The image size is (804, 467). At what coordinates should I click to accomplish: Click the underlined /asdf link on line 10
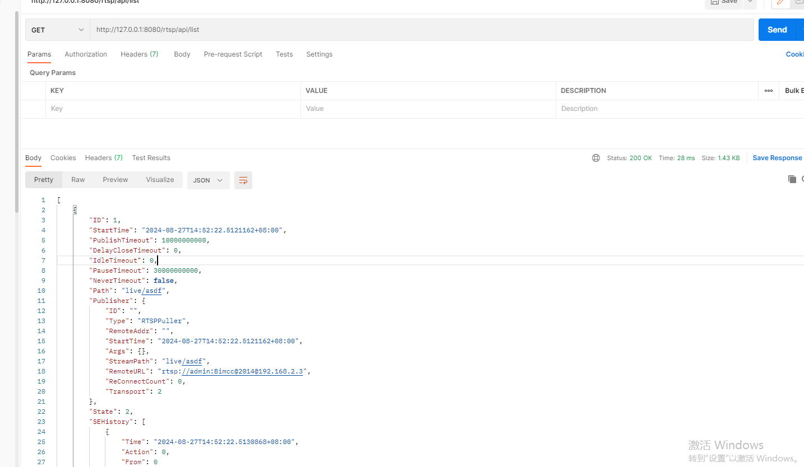tap(151, 291)
